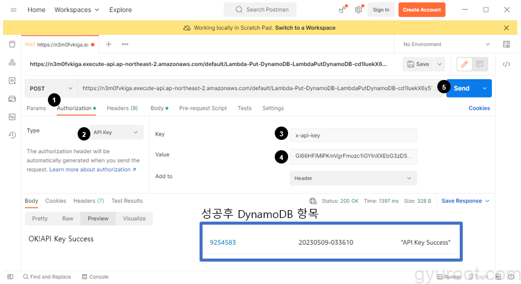521x284 pixels.
Task: Open the code snippet panel icon
Action: (x=506, y=64)
